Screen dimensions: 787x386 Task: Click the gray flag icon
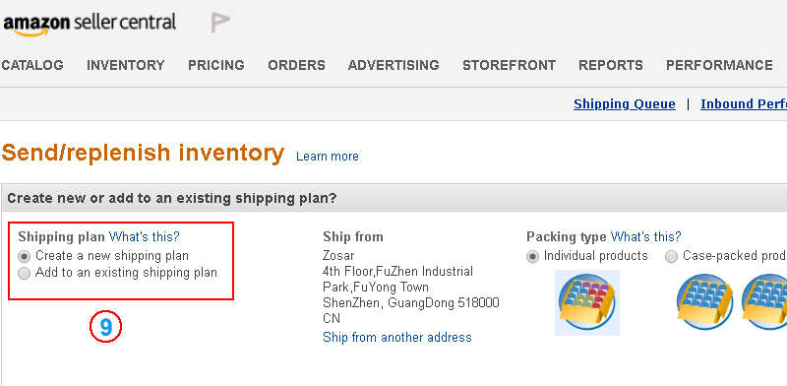(220, 23)
